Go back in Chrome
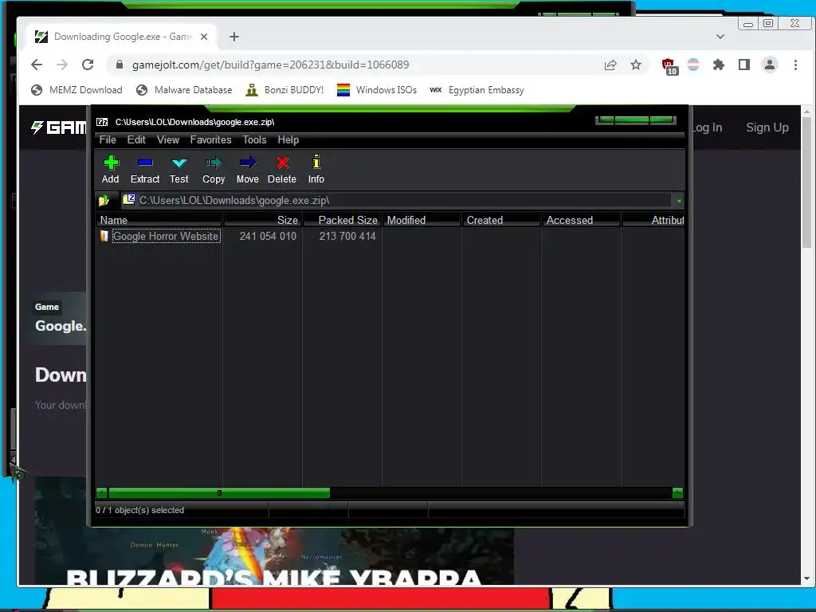The width and height of the screenshot is (816, 612). (37, 65)
